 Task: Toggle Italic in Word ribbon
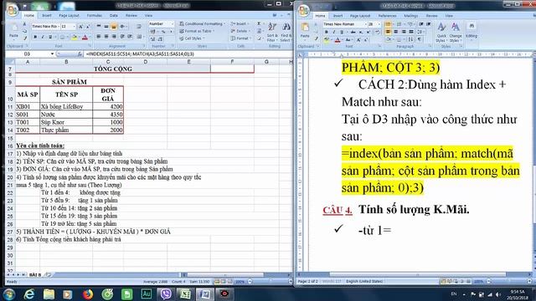[x=333, y=32]
